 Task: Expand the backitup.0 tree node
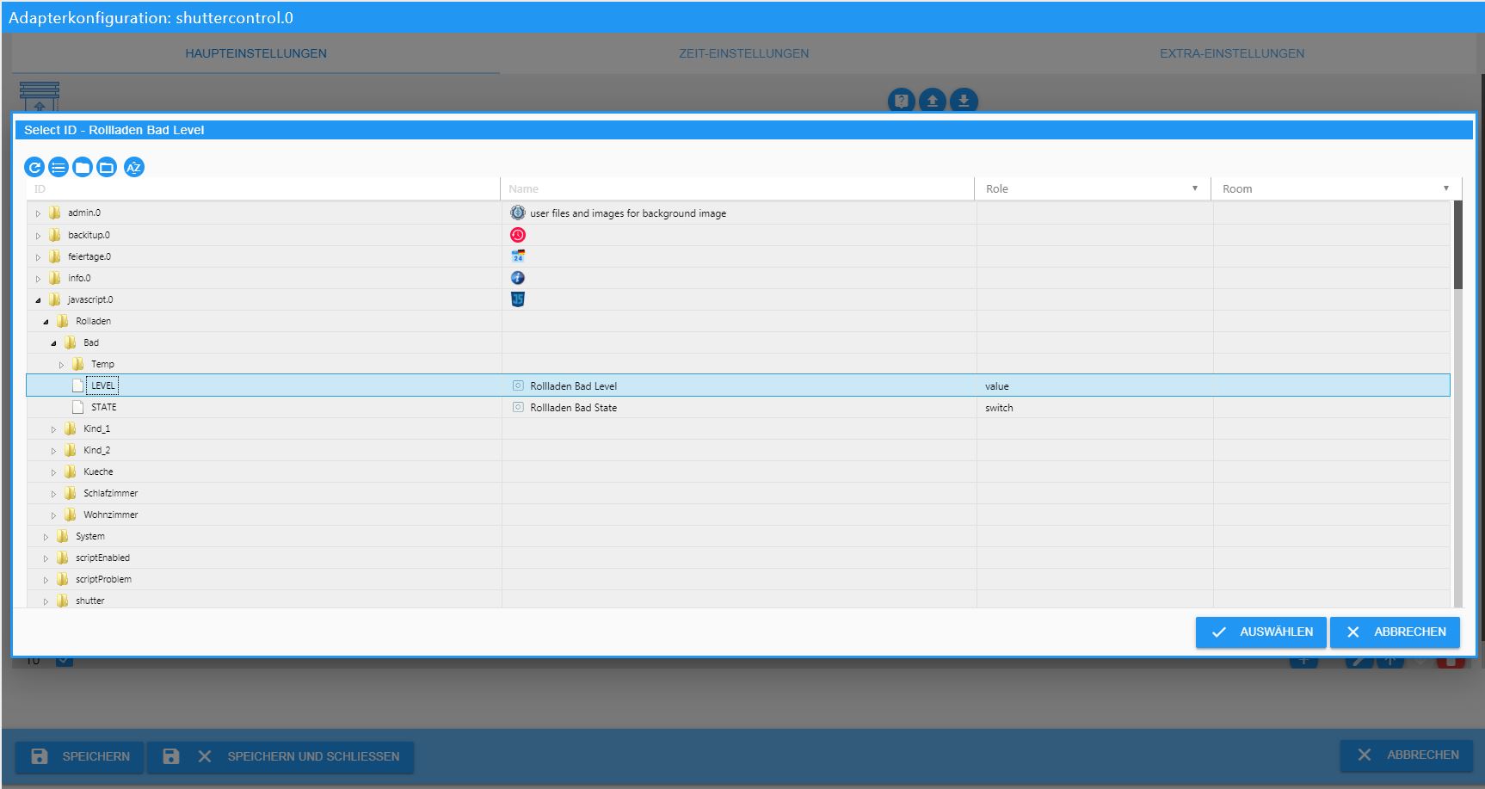pyautogui.click(x=38, y=236)
